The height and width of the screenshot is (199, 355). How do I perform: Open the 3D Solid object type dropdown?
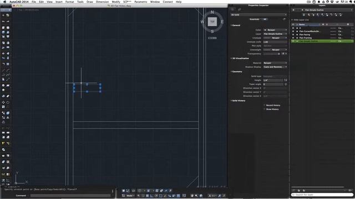point(258,15)
